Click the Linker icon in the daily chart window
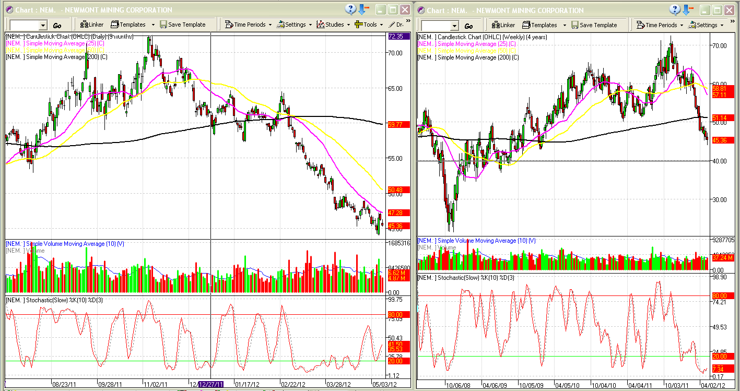This screenshot has width=740, height=391. click(84, 25)
